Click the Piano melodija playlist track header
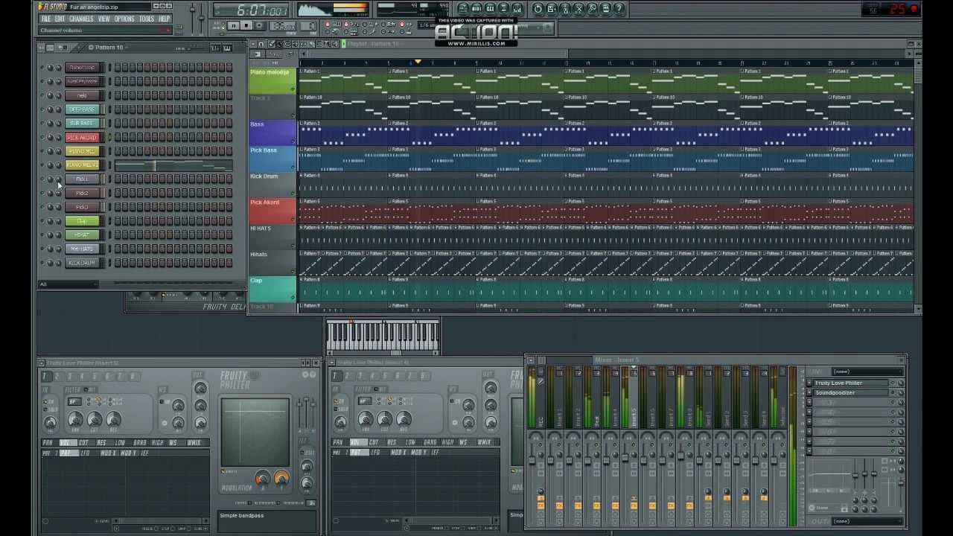Image resolution: width=953 pixels, height=536 pixels. (x=272, y=80)
